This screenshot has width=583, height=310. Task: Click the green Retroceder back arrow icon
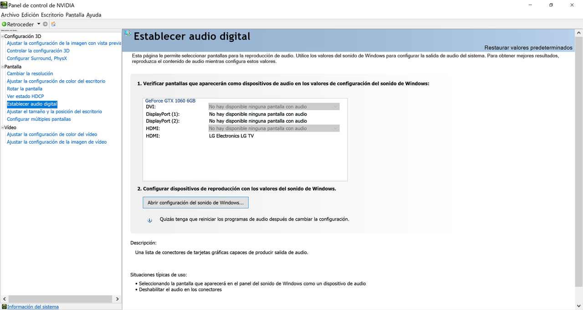4,24
